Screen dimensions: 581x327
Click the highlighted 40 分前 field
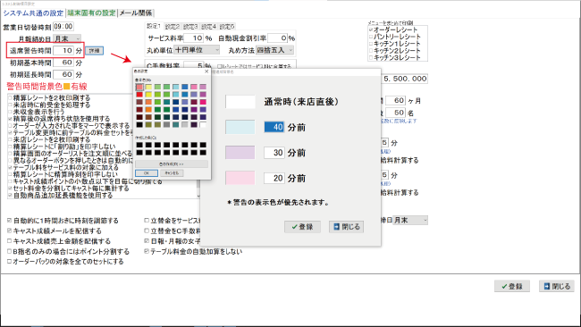[x=274, y=127]
